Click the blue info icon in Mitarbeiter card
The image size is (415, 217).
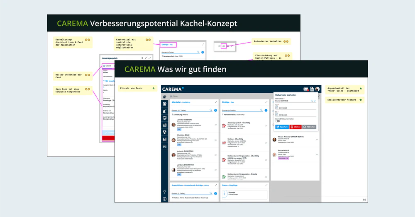point(216,111)
